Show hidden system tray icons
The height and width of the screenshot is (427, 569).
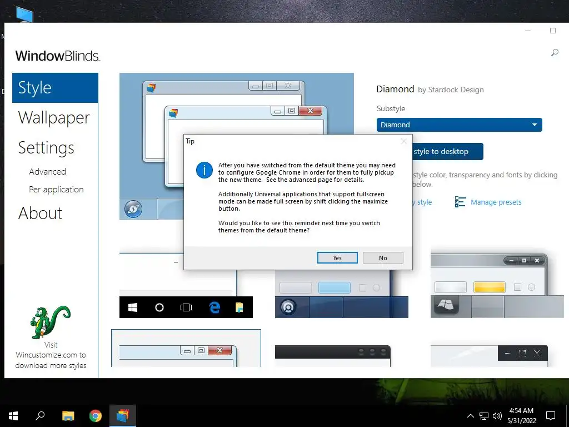(470, 416)
